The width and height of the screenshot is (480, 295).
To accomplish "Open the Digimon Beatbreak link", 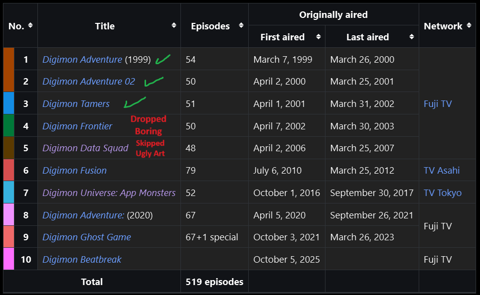I will pos(82,259).
